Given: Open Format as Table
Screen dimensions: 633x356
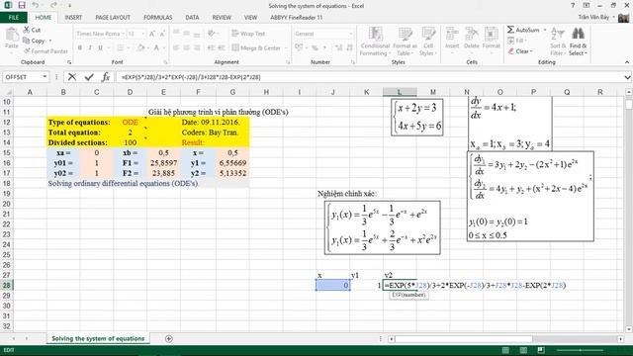Looking at the screenshot, I should point(405,42).
